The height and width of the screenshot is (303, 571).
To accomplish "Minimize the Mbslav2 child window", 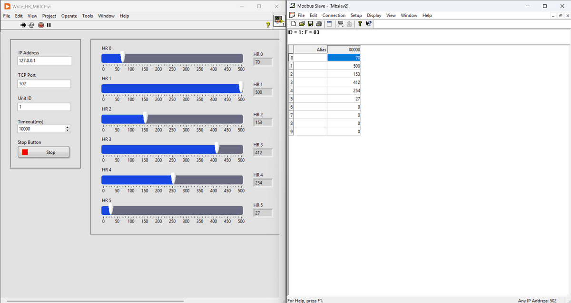I will [554, 16].
